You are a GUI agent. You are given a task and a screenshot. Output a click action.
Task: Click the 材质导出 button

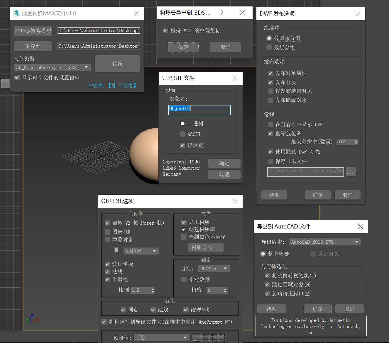(206, 247)
